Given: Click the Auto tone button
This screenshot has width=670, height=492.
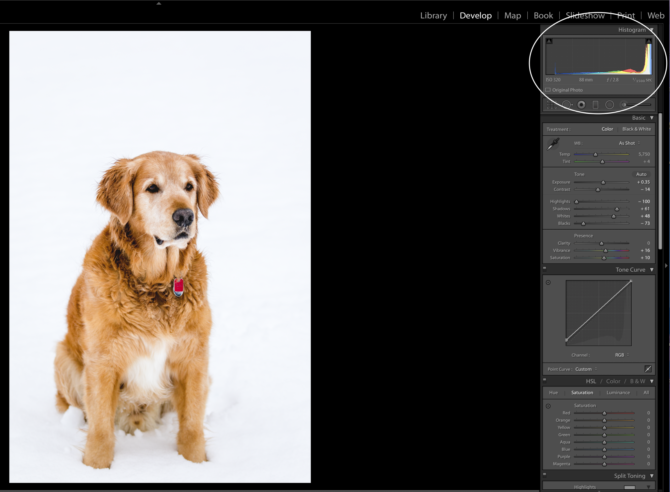Looking at the screenshot, I should point(641,174).
